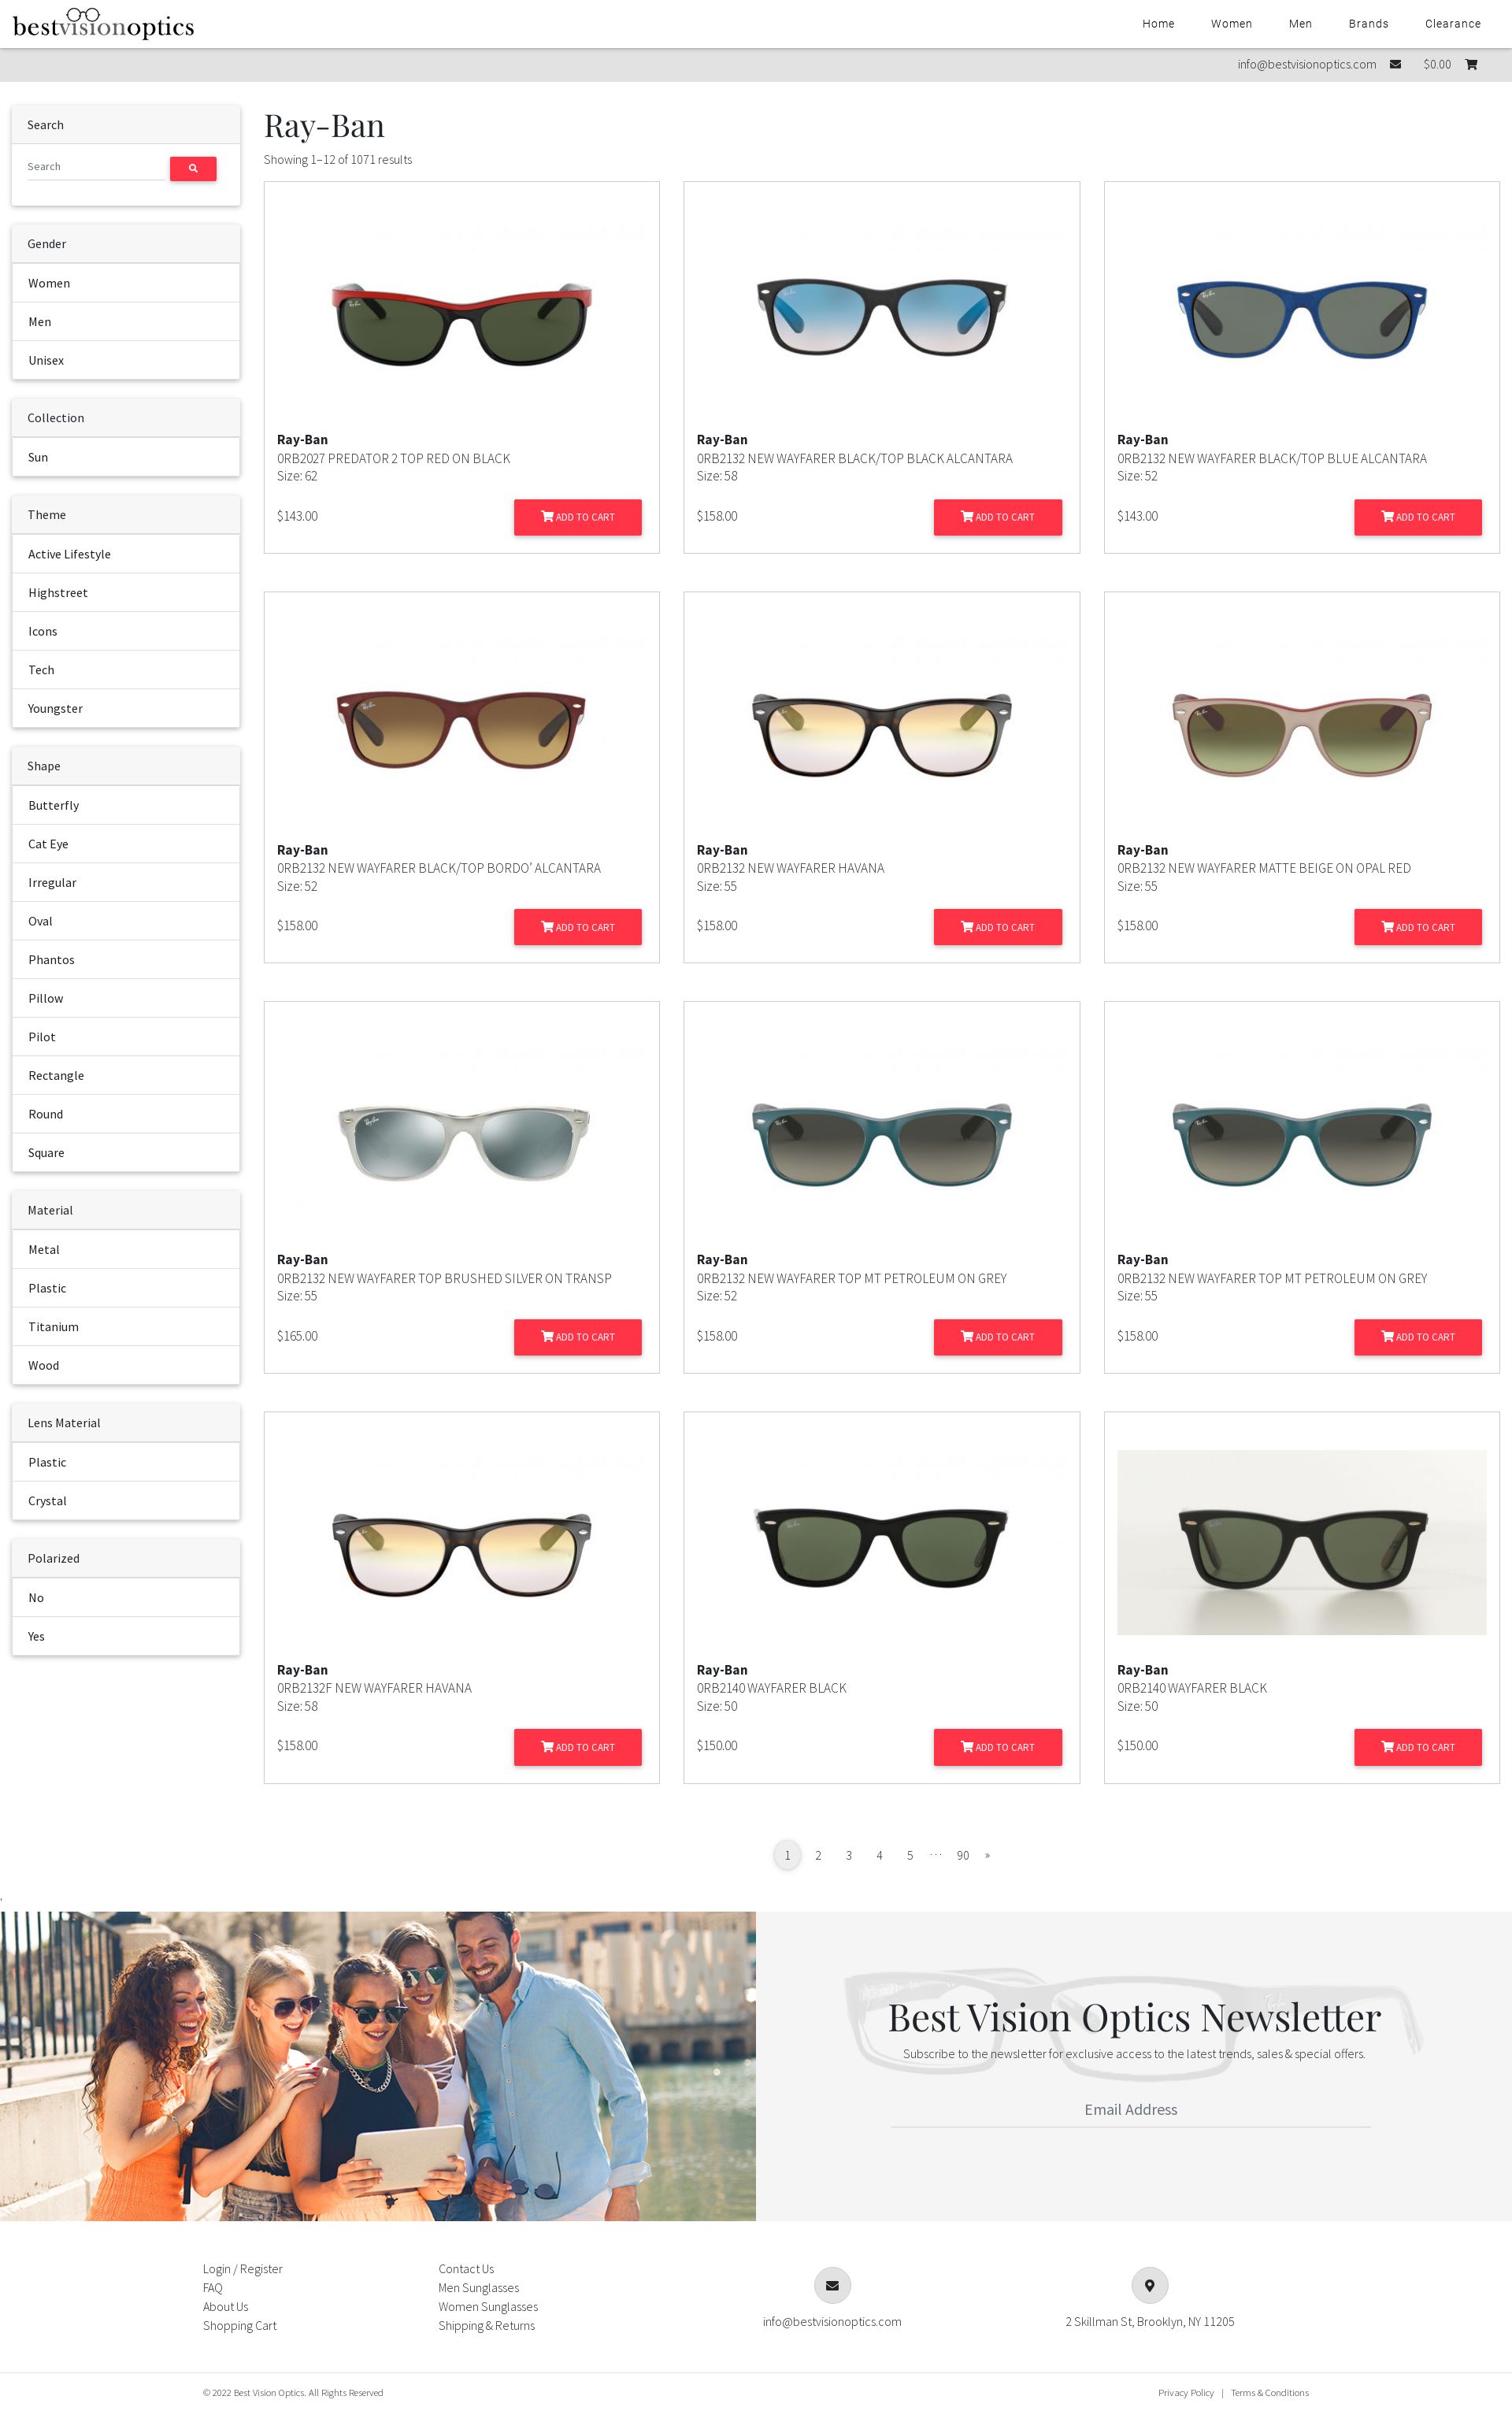Add New Wayfarer Top Brushed Silver to cart
1512x2411 pixels.
click(578, 1337)
